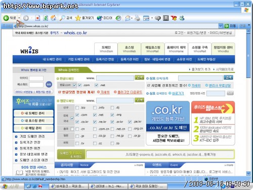253x190 pixels.
Task: Click green 검색 button for 영문도메인 search
Action: click(x=139, y=100)
